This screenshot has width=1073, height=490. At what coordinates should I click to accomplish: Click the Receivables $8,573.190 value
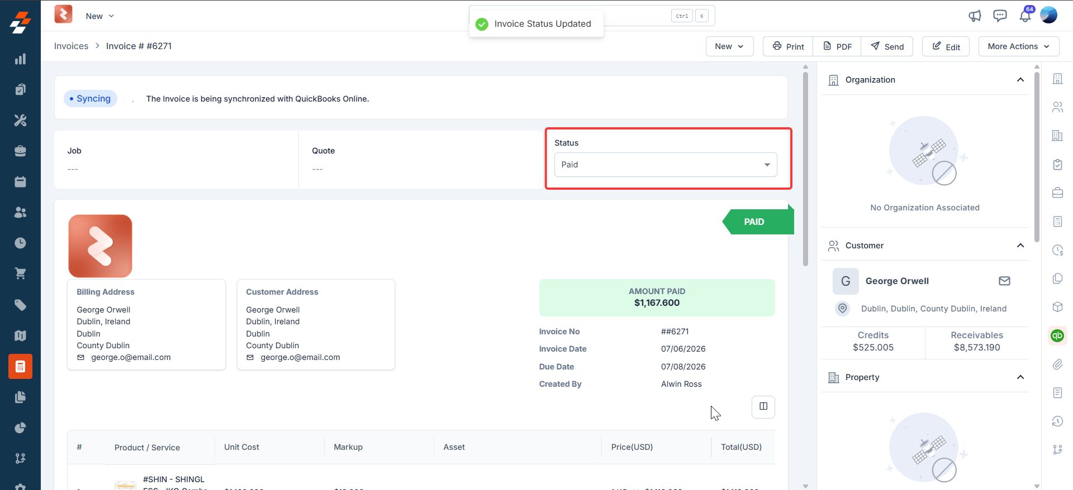[977, 347]
